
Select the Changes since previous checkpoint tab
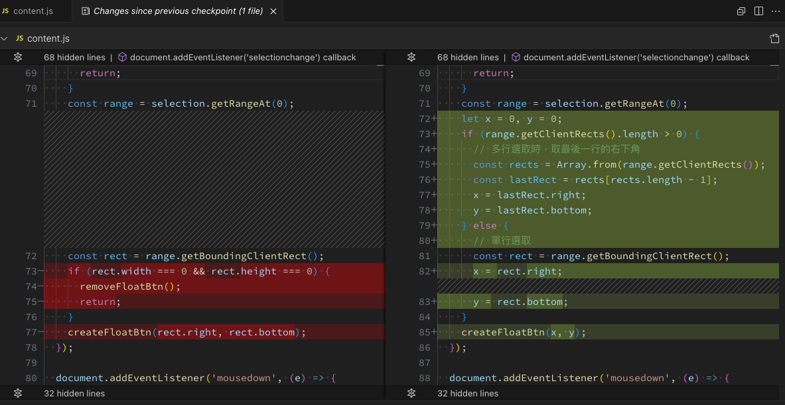click(178, 11)
